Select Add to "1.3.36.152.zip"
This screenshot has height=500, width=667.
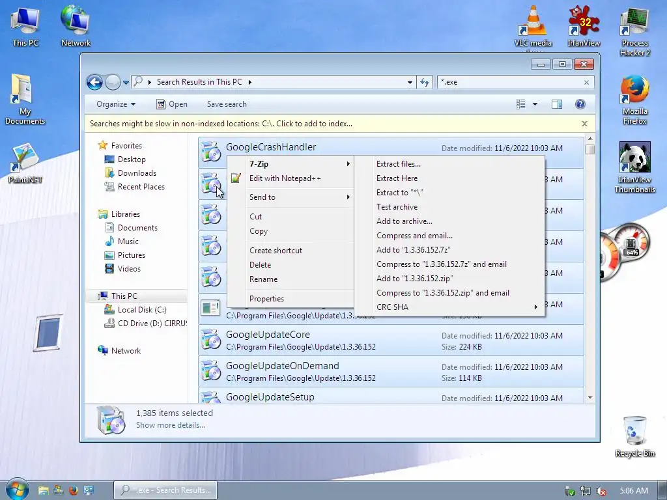tap(449, 279)
